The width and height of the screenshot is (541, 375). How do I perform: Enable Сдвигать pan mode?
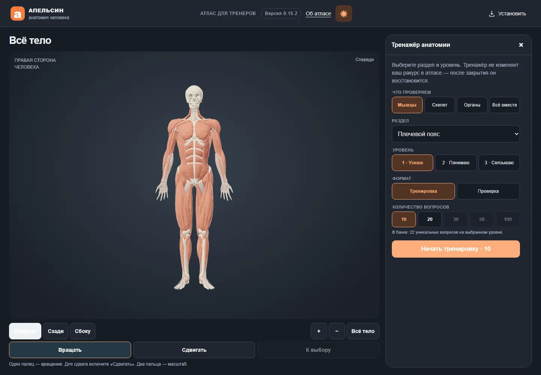194,350
